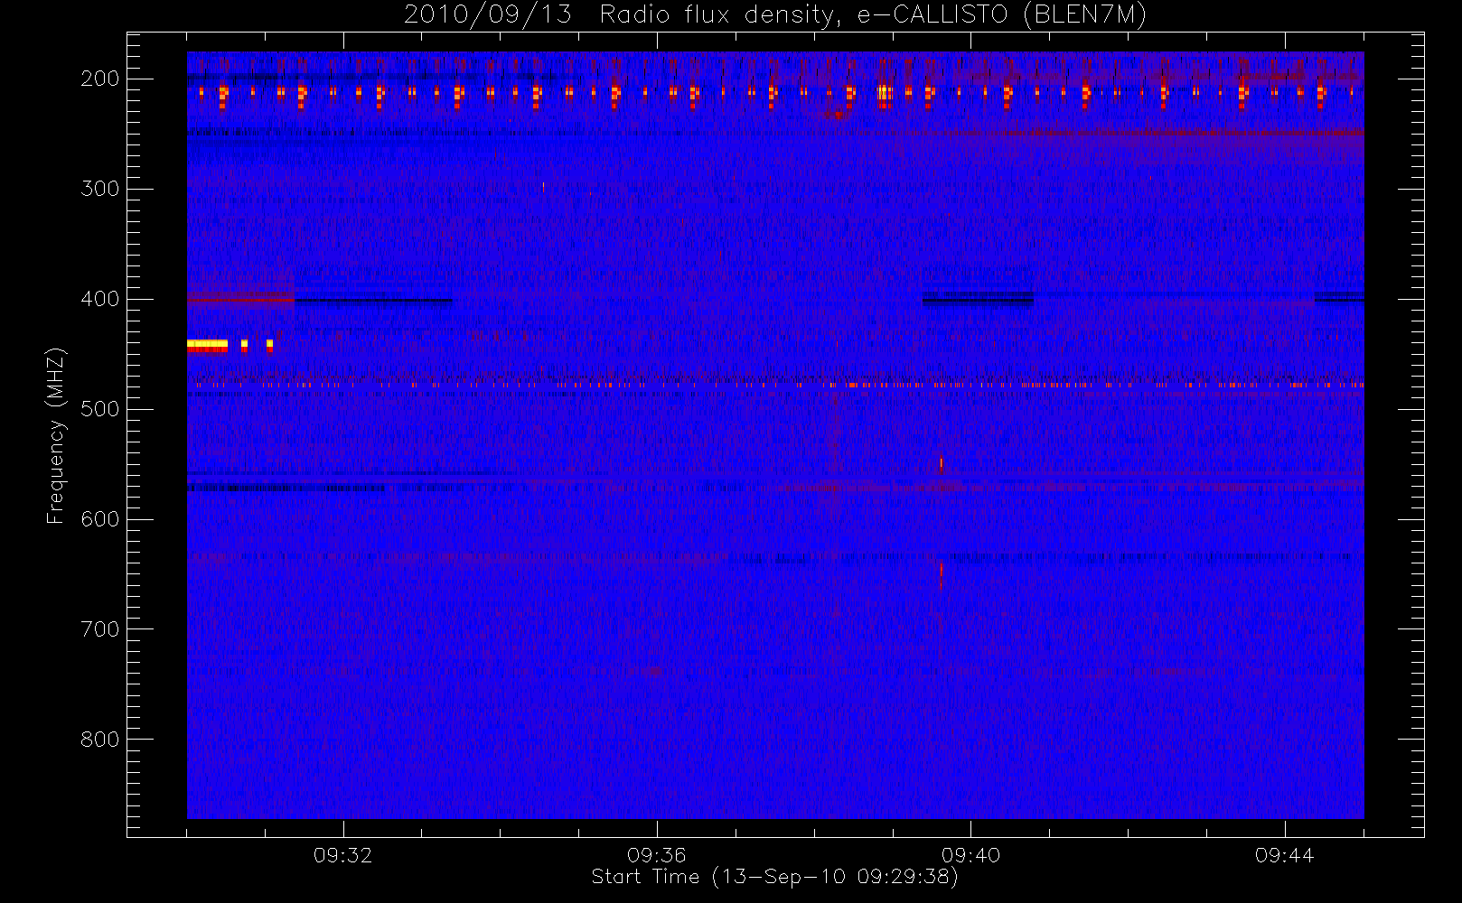Click the 09:36 time tick label

(657, 855)
